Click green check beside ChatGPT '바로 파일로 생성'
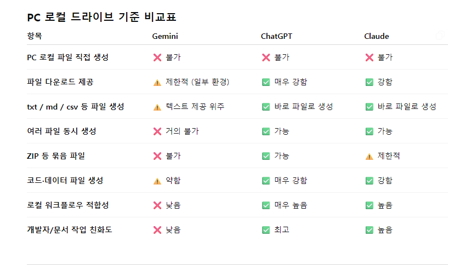Screen dimensions: 466x265 (266, 107)
